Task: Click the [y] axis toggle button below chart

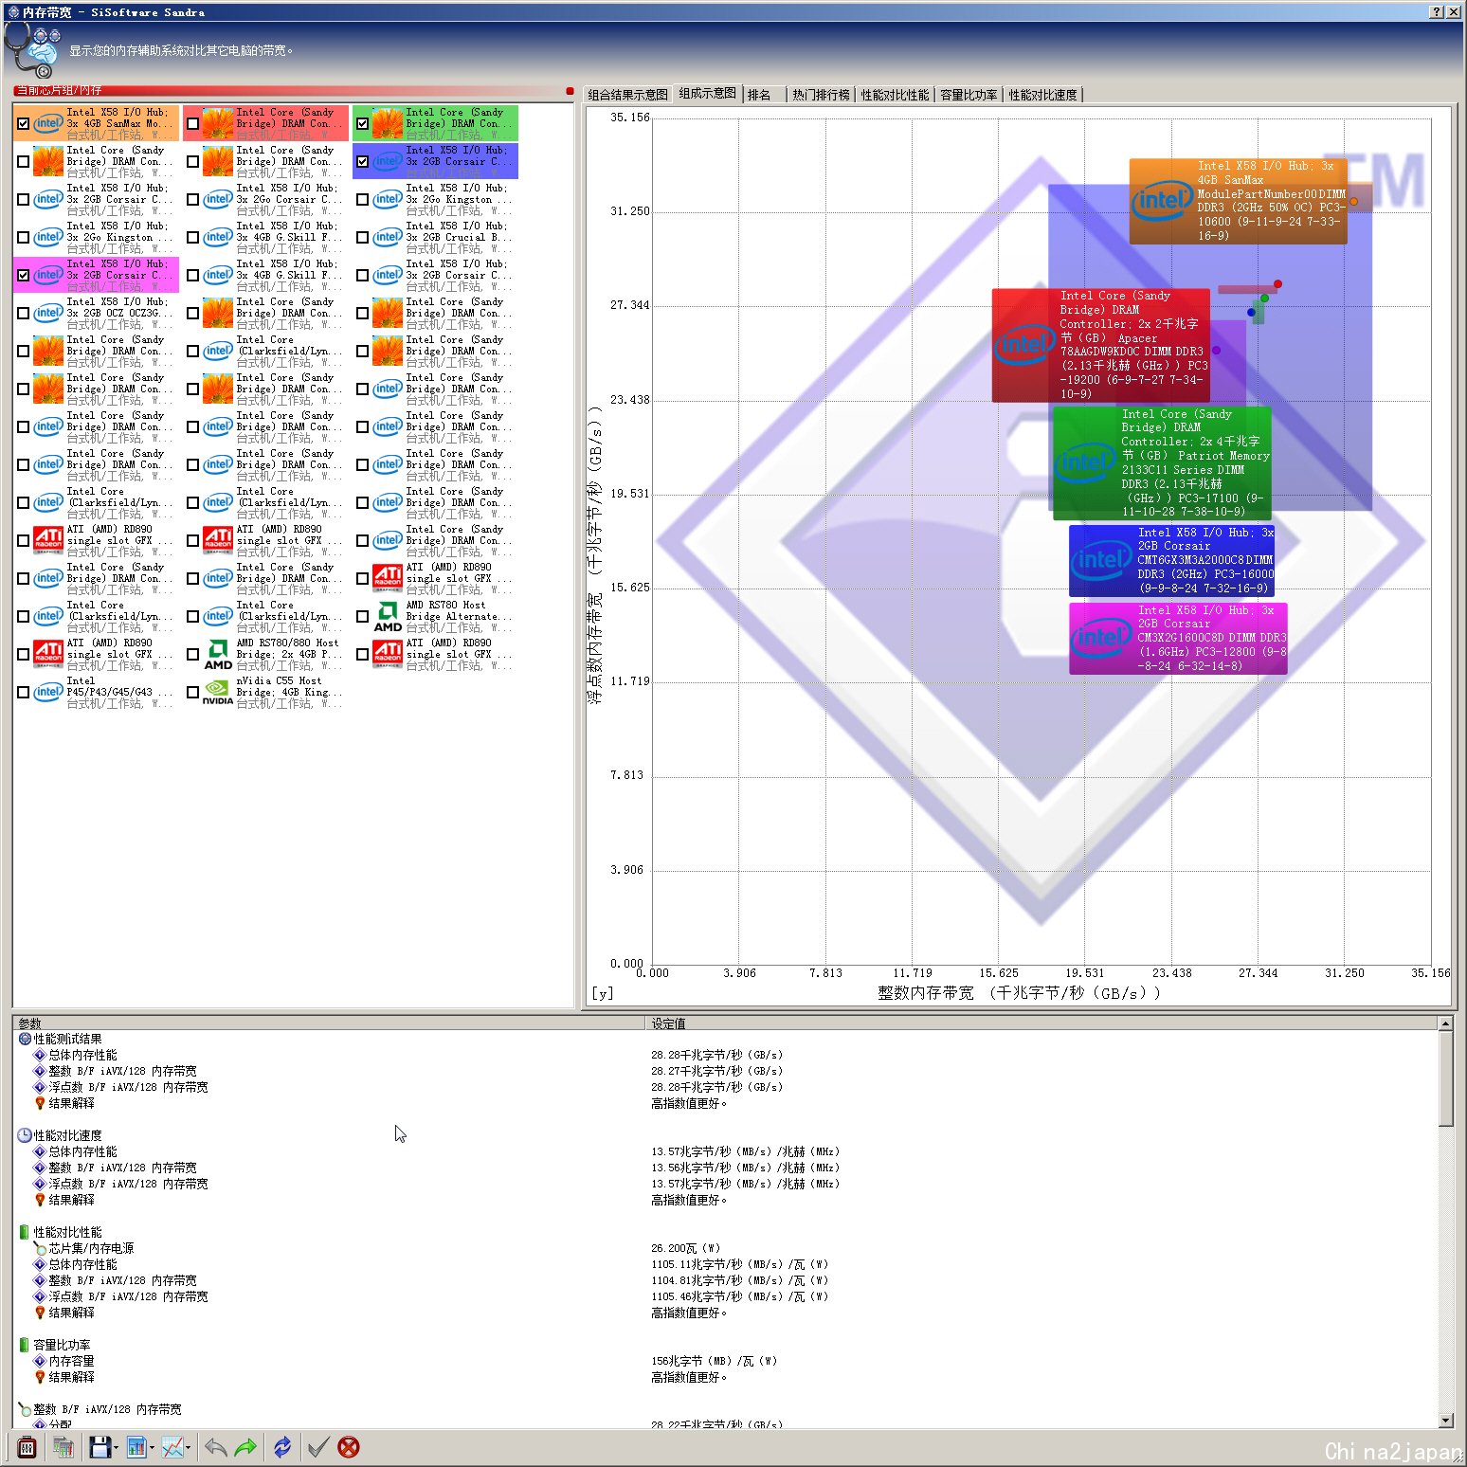Action: point(603,993)
